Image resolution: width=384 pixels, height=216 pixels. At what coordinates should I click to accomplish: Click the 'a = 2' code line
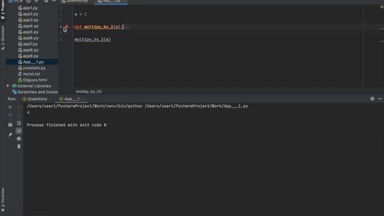[80, 14]
